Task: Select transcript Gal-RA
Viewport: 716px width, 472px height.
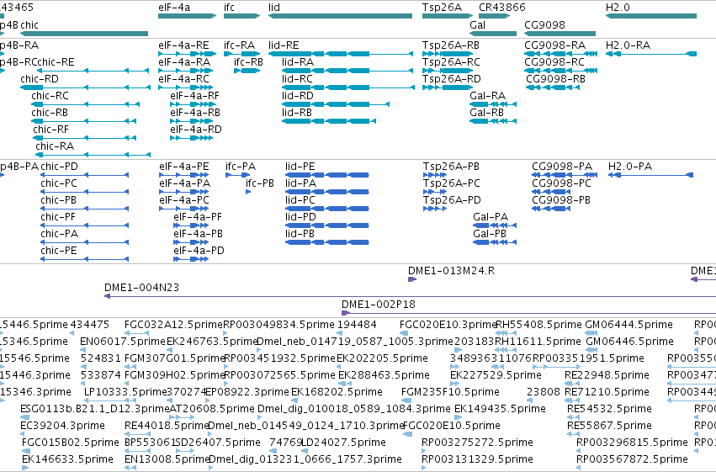Action: (x=493, y=104)
